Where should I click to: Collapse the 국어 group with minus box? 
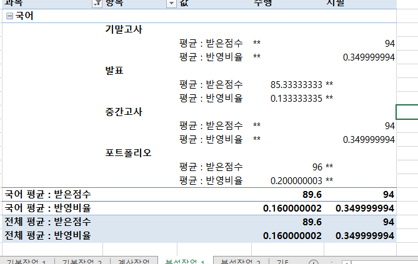click(9, 16)
